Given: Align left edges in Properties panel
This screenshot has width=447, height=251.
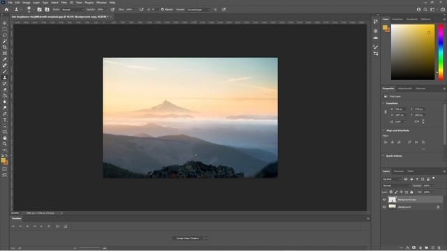Looking at the screenshot, I should coord(386,142).
